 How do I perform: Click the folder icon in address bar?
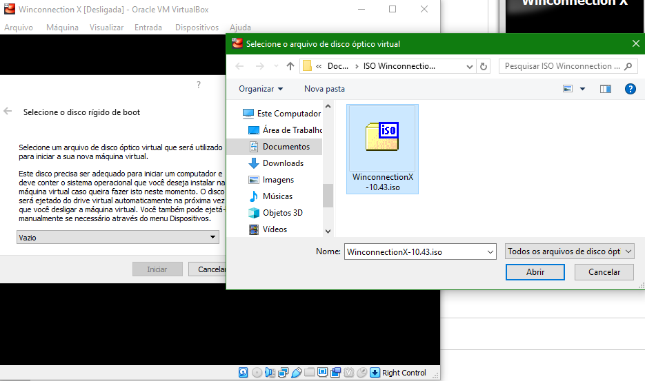point(307,66)
